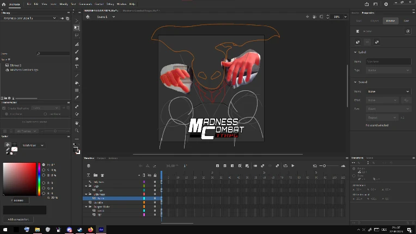
Task: Click Center Stage icon
Action: [307, 17]
